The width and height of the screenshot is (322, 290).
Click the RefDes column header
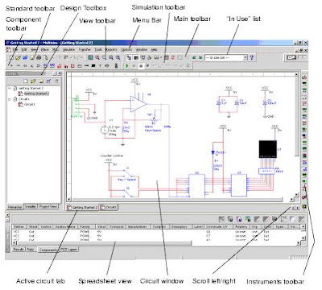click(x=19, y=227)
